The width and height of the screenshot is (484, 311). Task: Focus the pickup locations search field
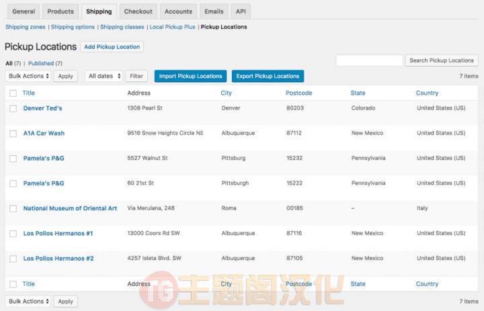[x=370, y=60]
